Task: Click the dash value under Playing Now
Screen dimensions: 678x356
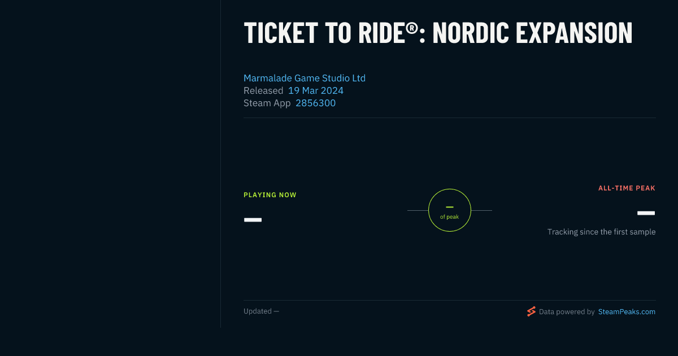Action: [253, 219]
